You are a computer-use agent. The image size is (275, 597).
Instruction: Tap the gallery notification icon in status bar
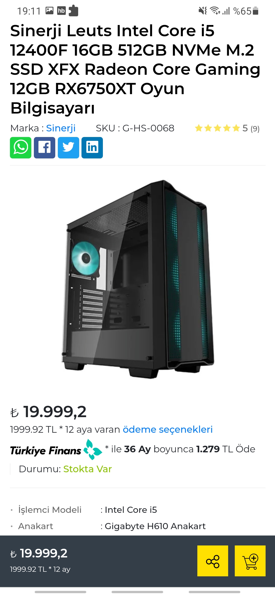[x=49, y=10]
